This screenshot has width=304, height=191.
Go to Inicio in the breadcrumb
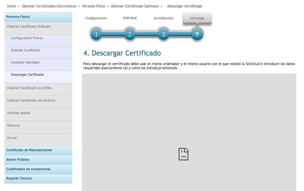coord(11,6)
